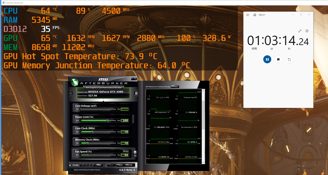Enable apply overclocking at system startup
The height and width of the screenshot is (175, 328).
72,170
